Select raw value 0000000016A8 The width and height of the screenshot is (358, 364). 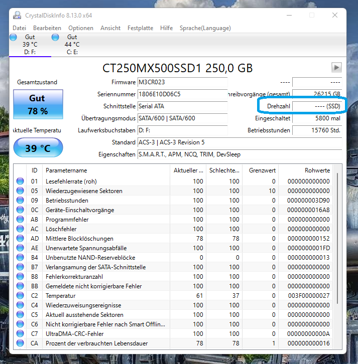(x=308, y=210)
